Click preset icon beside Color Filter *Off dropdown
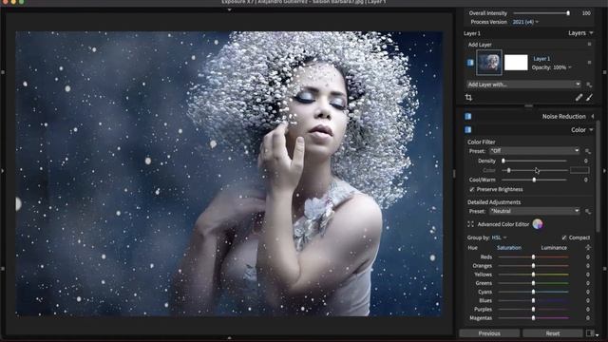This screenshot has width=608, height=342. coord(588,151)
